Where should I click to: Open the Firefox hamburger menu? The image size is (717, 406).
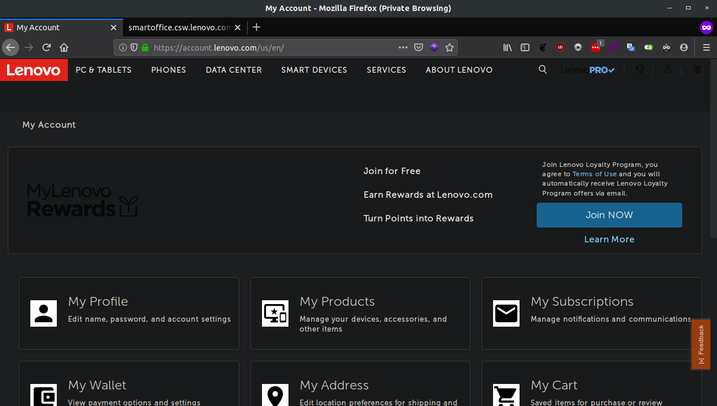click(x=707, y=47)
